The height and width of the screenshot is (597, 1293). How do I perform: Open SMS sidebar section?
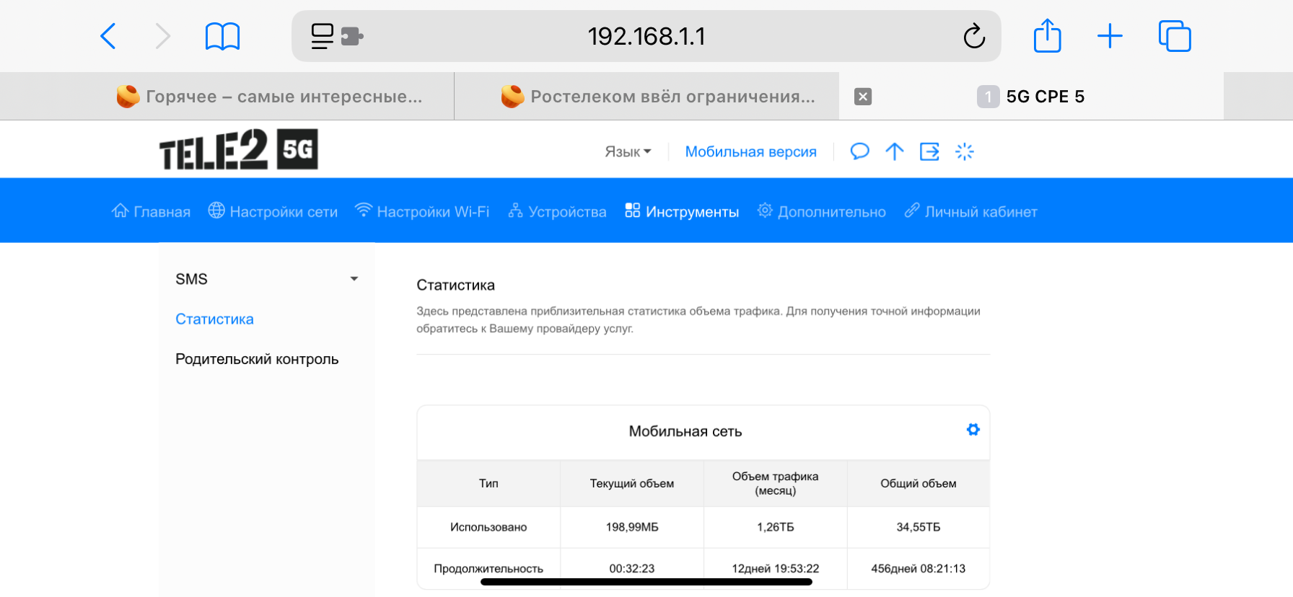[x=267, y=279]
